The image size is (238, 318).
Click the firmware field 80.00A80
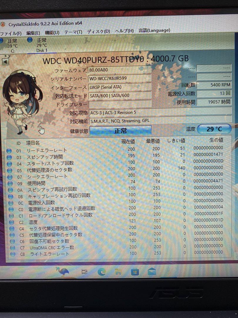coord(120,70)
